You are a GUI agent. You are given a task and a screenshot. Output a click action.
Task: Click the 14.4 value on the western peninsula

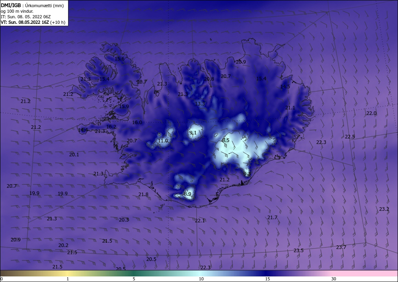tap(83, 130)
